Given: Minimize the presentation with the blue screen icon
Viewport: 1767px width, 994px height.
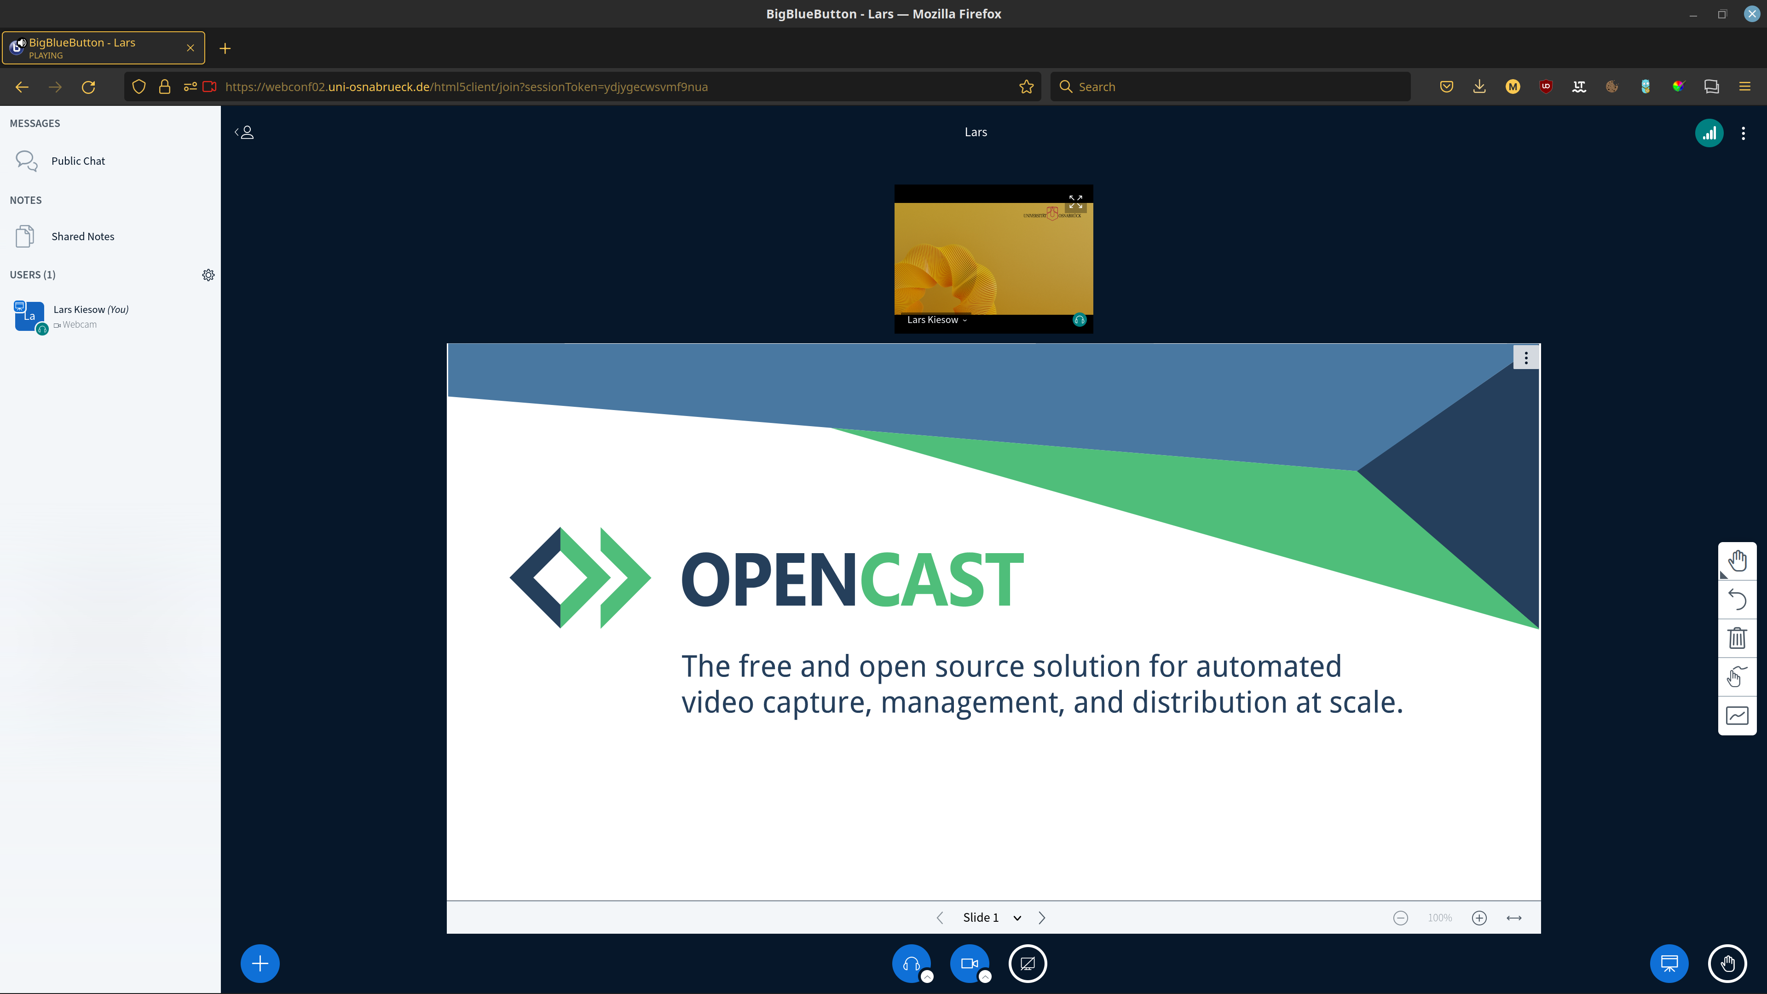Looking at the screenshot, I should pos(1669,963).
